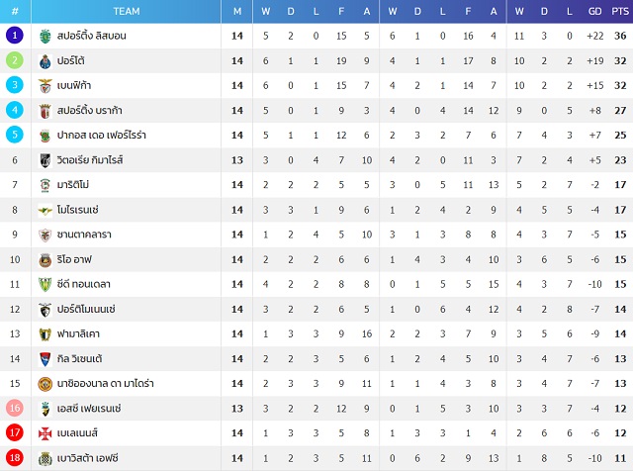Click the Tondela green striped crest
This screenshot has width=633, height=471.
point(45,285)
